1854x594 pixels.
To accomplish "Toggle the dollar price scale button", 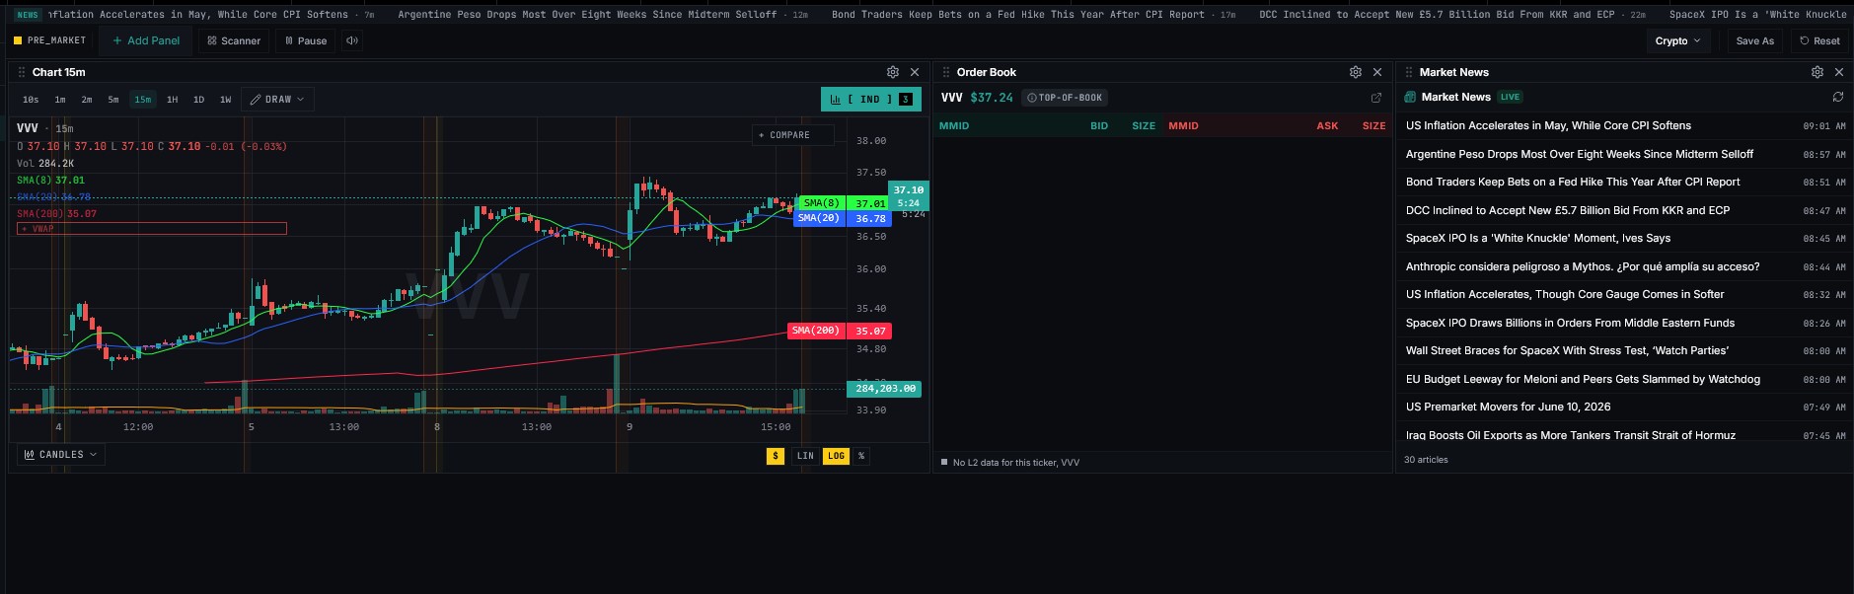I will [x=776, y=456].
